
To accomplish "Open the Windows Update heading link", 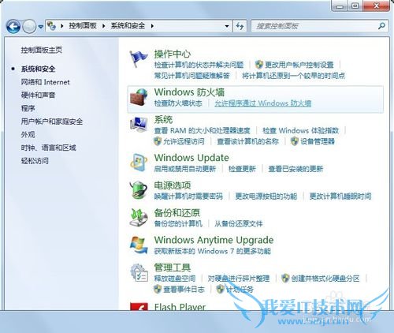I will pyautogui.click(x=191, y=158).
